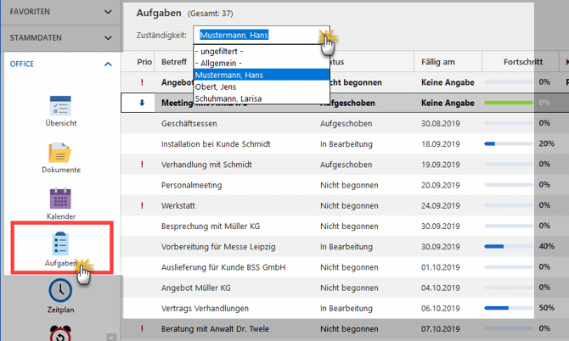The height and width of the screenshot is (341, 569).
Task: Open the Kalender icon
Action: click(x=60, y=199)
